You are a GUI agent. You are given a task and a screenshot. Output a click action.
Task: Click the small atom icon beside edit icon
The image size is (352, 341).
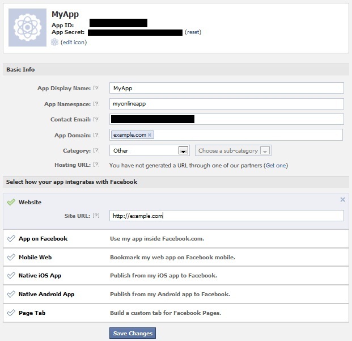point(54,42)
